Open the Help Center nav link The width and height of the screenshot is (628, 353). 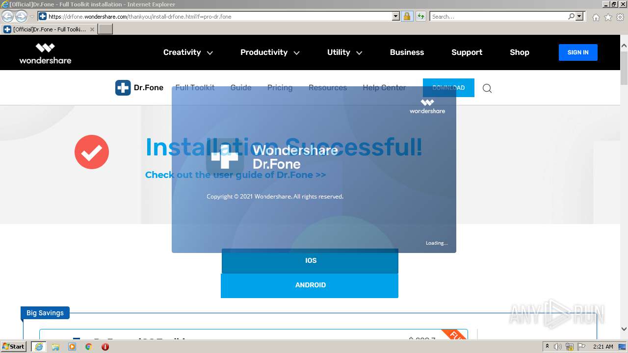pyautogui.click(x=384, y=88)
